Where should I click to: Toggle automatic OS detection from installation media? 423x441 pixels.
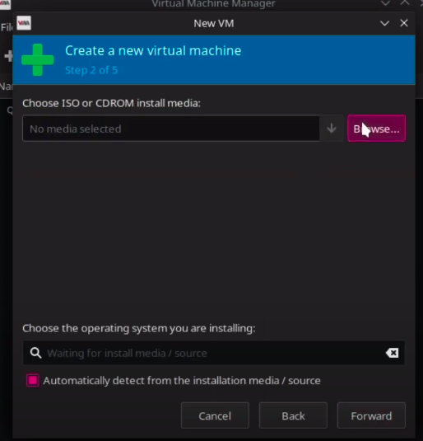pyautogui.click(x=33, y=380)
